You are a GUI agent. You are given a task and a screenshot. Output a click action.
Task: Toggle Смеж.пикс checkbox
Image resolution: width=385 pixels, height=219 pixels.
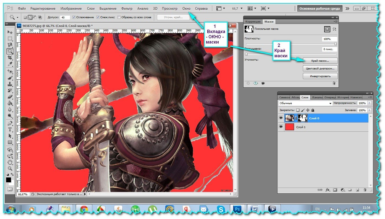[x=98, y=17]
